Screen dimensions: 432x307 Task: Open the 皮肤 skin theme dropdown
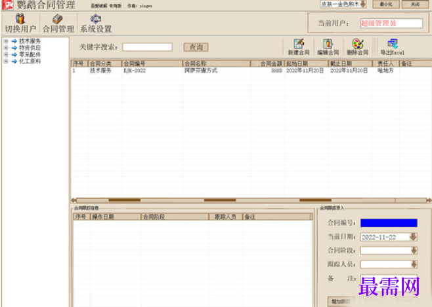tap(363, 5)
